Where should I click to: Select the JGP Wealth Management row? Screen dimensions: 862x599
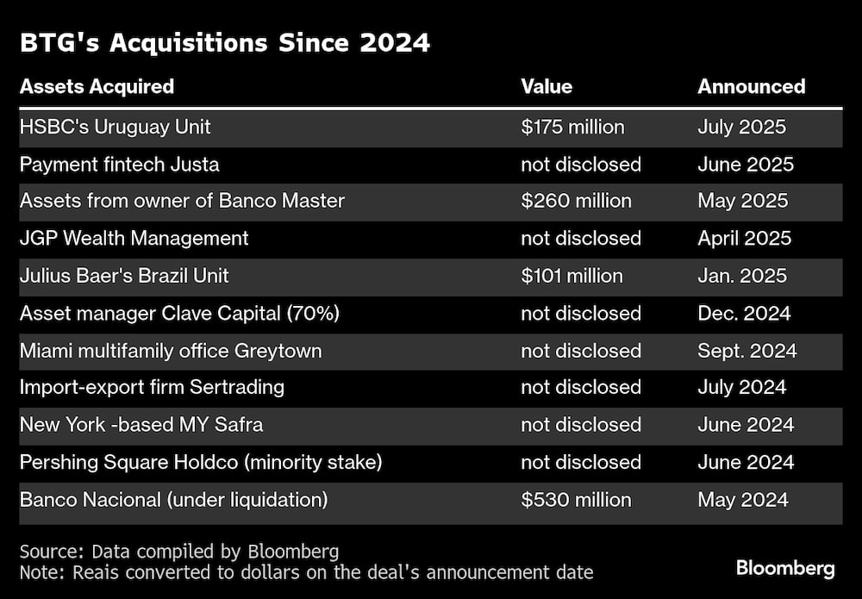pyautogui.click(x=134, y=238)
